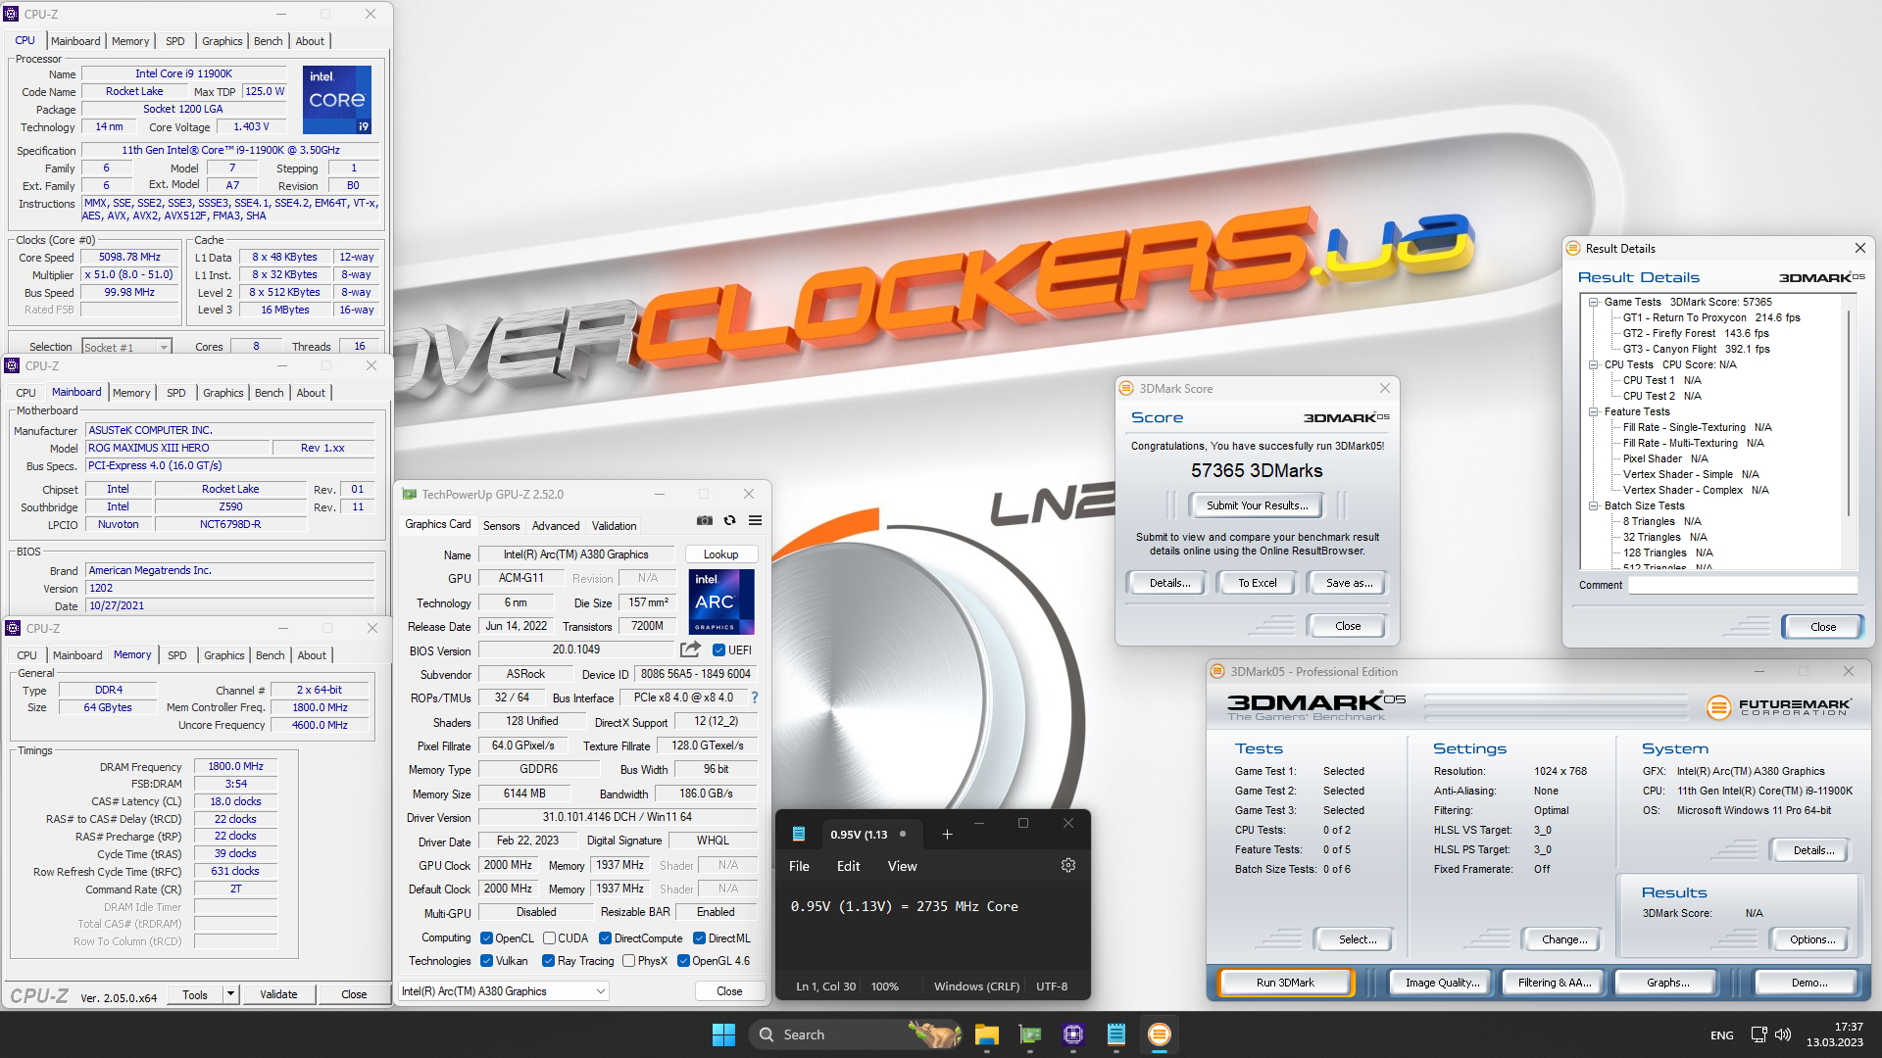
Task: Switch to the Sensors tab in GPU-Z
Action: point(501,526)
